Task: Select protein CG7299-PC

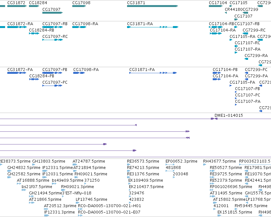Action: click(x=246, y=73)
